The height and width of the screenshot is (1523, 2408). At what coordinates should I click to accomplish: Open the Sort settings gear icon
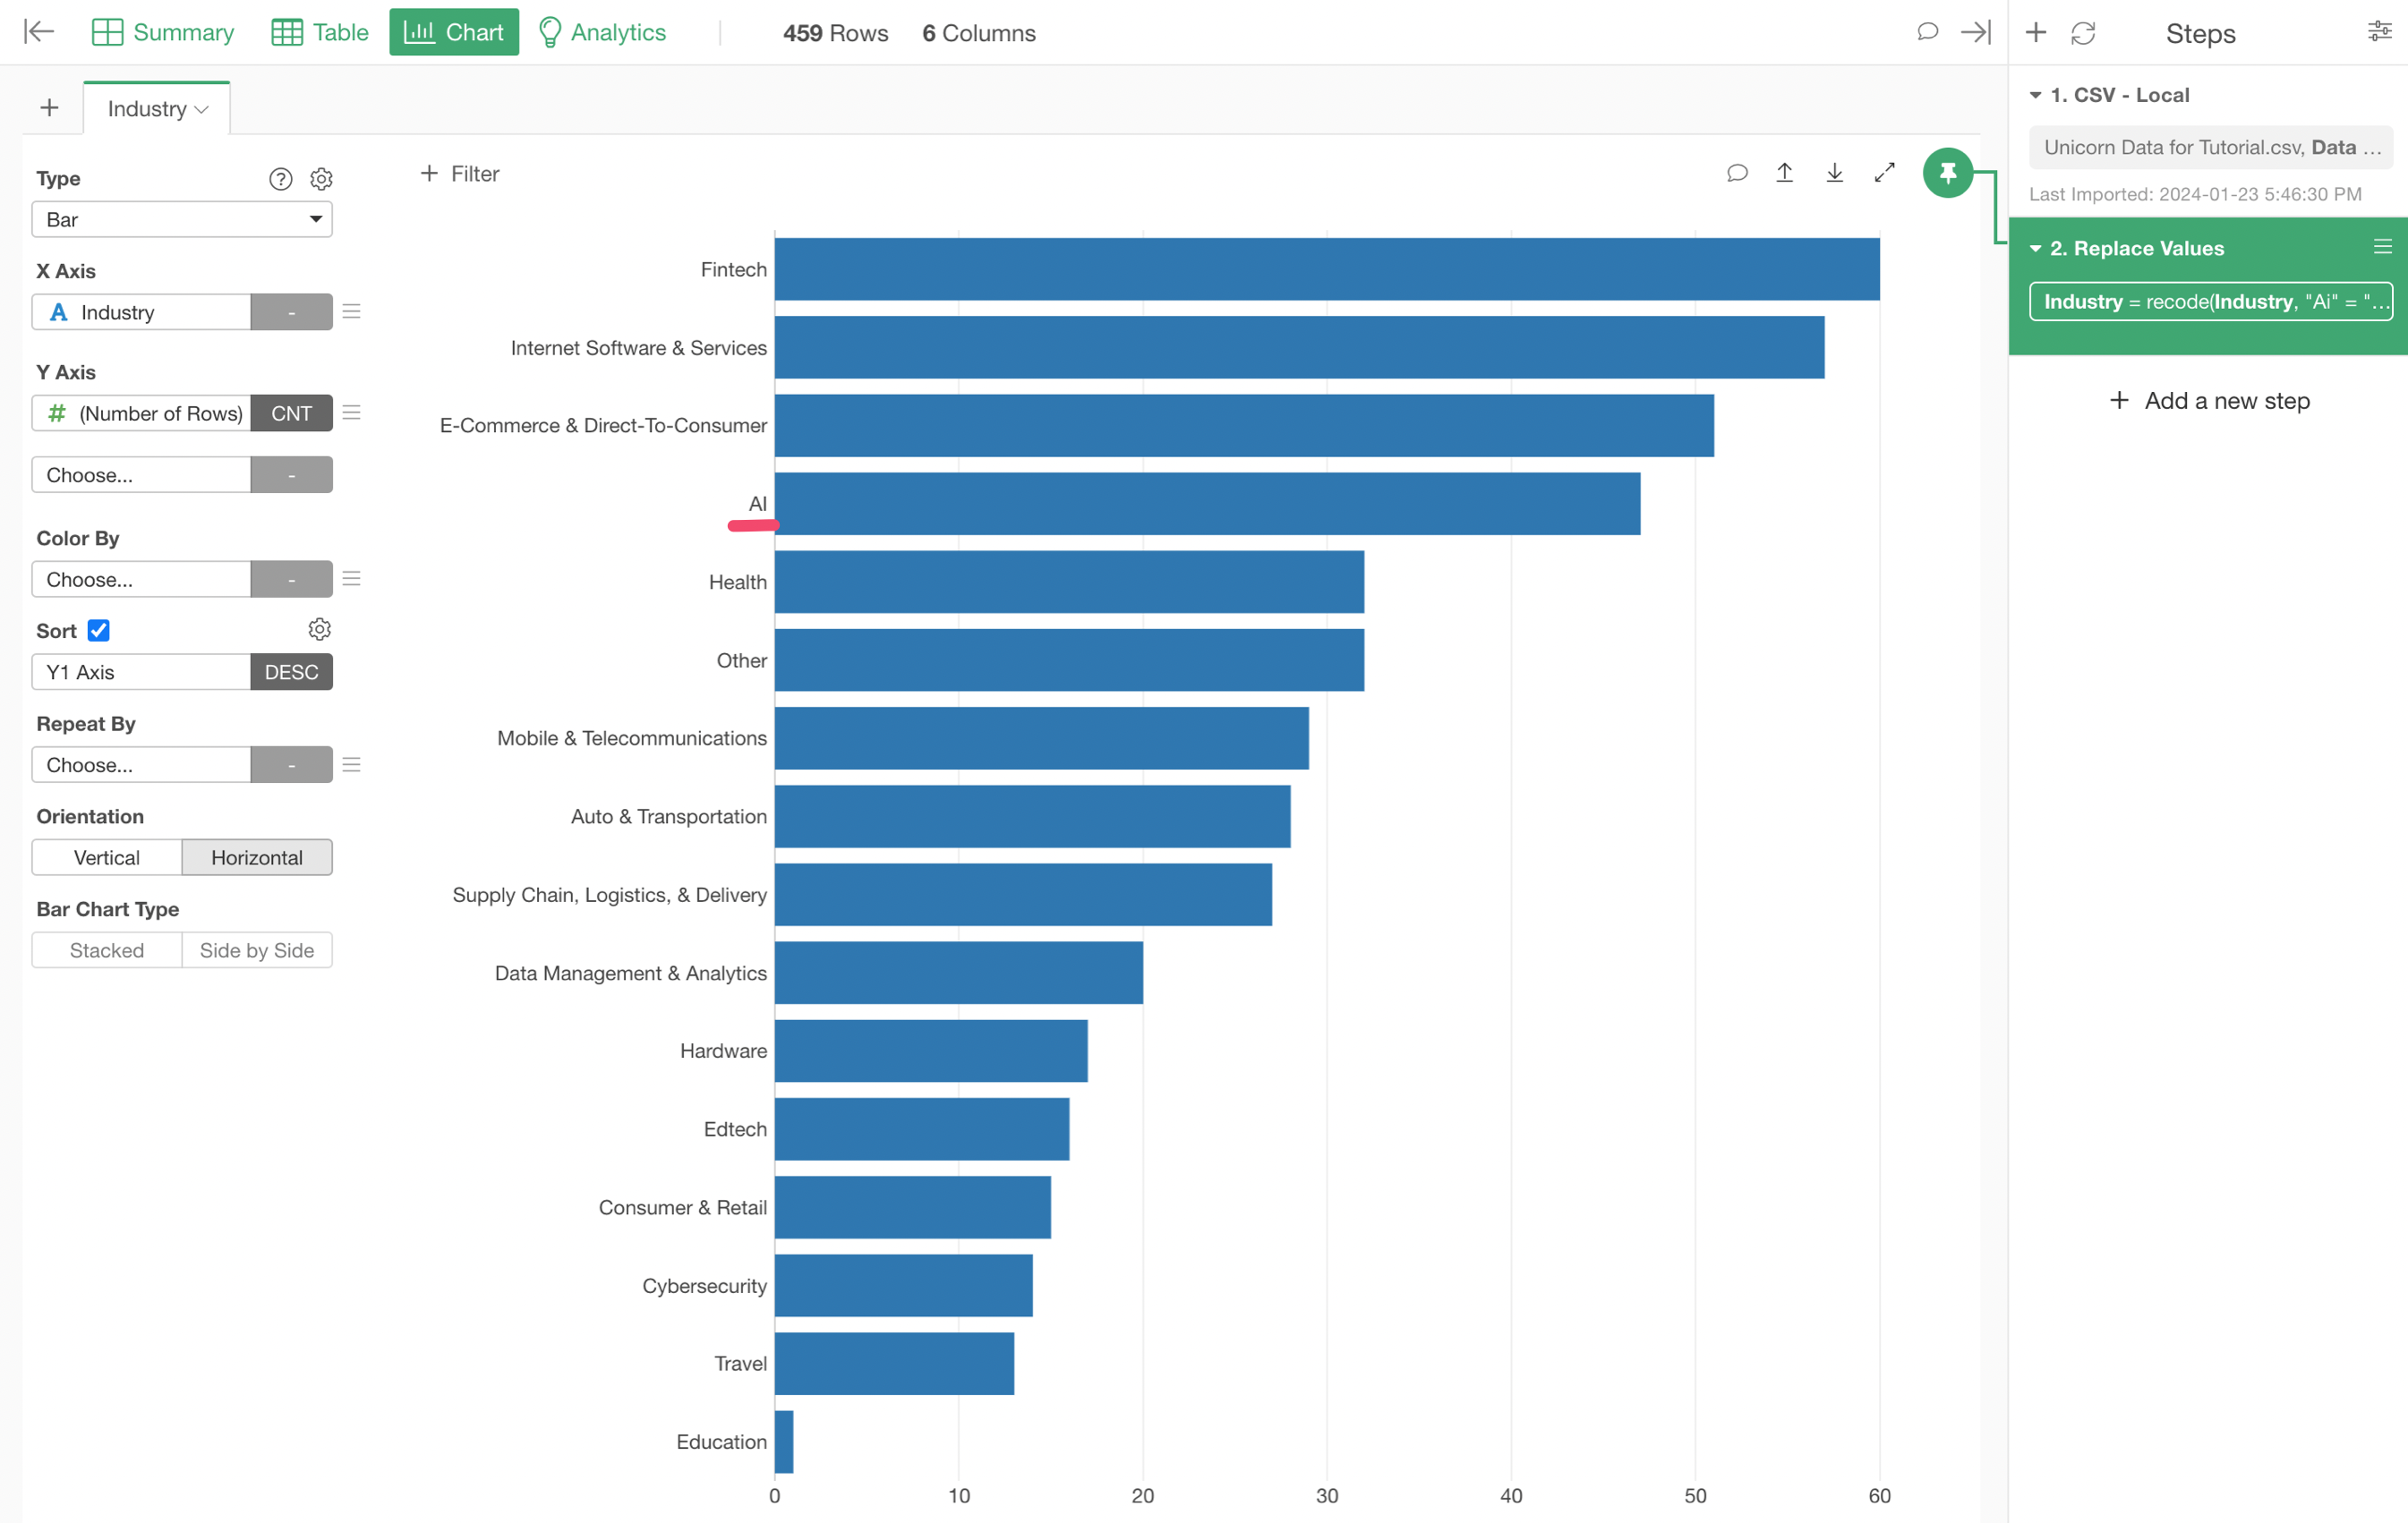point(319,630)
